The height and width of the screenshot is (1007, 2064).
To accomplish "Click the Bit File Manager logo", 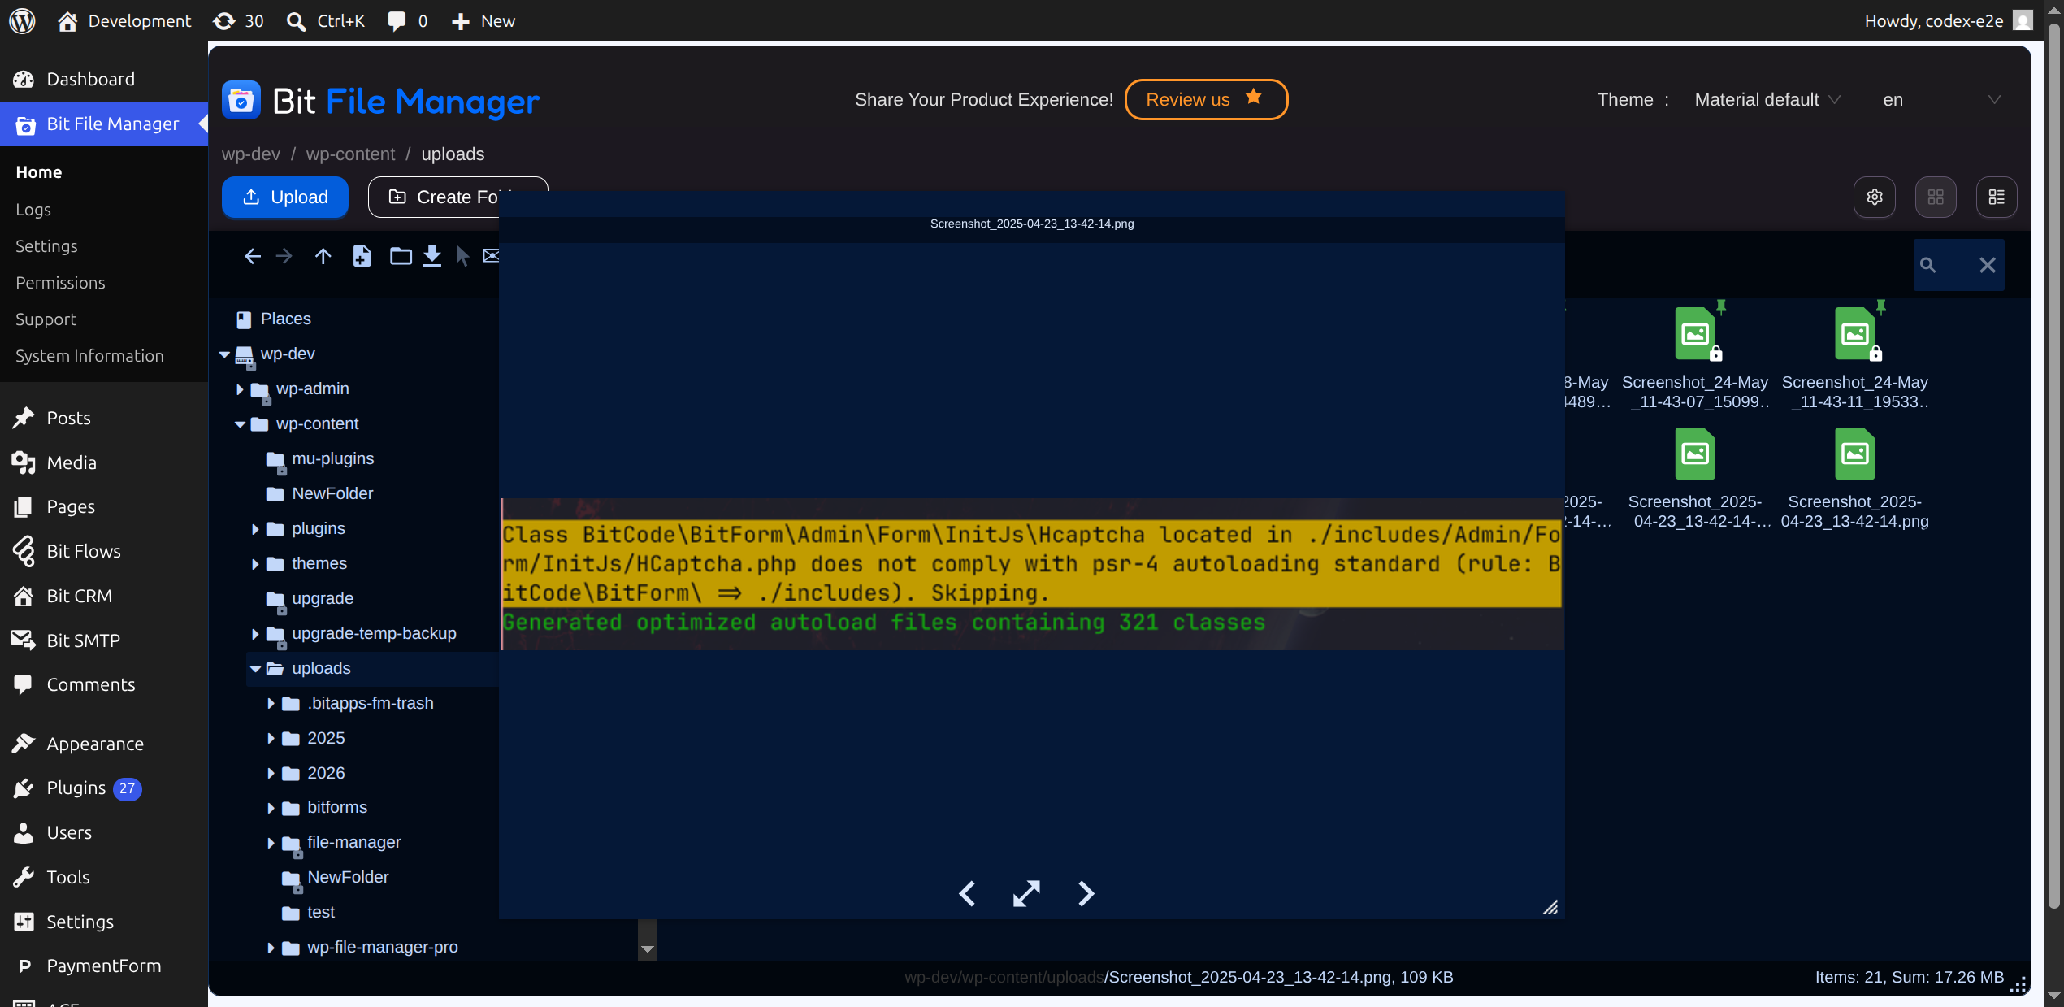I will coord(380,101).
